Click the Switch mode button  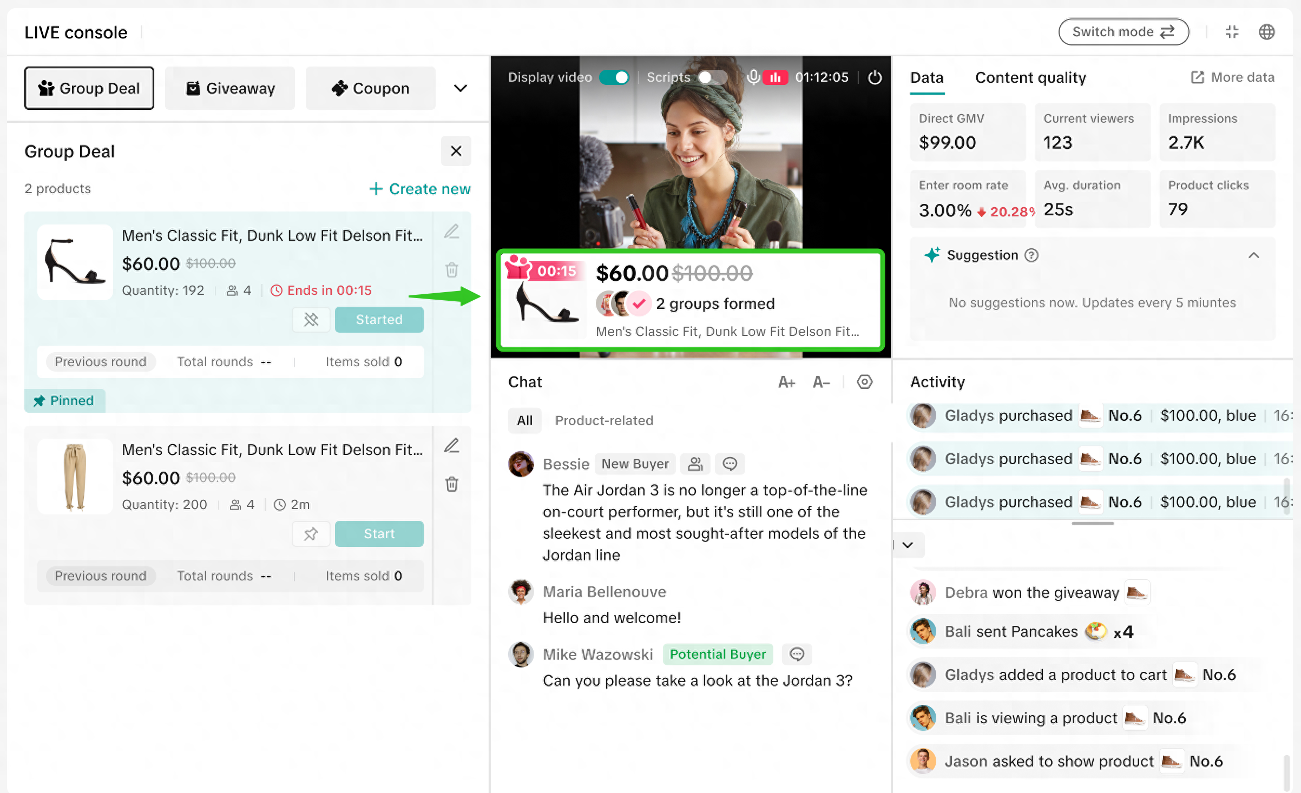pyautogui.click(x=1123, y=32)
